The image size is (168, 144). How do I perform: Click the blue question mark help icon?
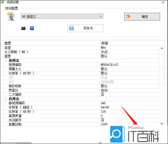coord(32,28)
